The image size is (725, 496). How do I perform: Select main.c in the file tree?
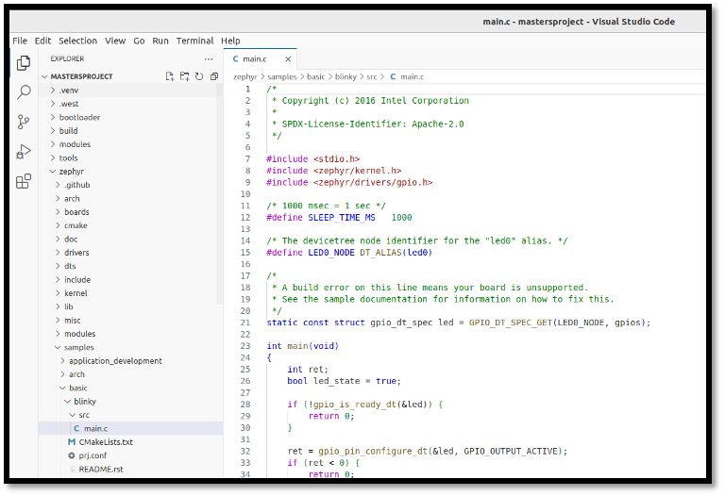point(130,428)
